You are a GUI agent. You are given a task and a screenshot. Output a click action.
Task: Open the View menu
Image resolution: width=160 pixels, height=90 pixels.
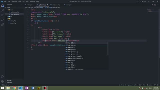click(x=20, y=1)
